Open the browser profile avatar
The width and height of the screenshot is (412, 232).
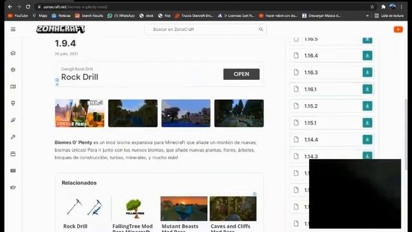coord(392,7)
